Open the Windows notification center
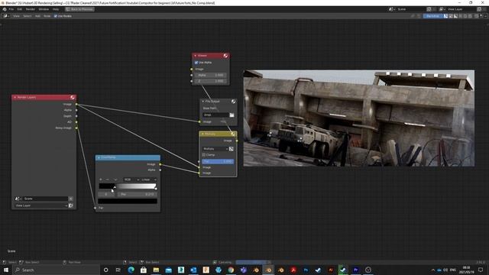 coord(481,270)
